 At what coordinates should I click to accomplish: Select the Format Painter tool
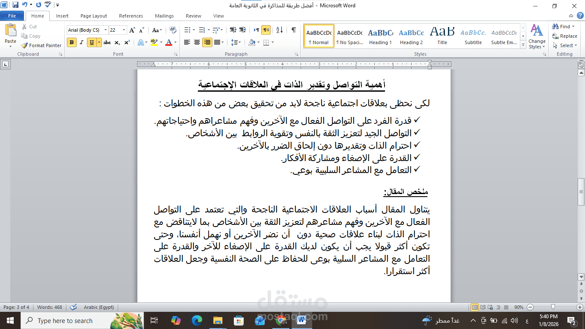coord(41,45)
